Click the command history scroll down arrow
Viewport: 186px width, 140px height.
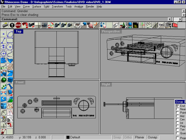tap(184, 15)
